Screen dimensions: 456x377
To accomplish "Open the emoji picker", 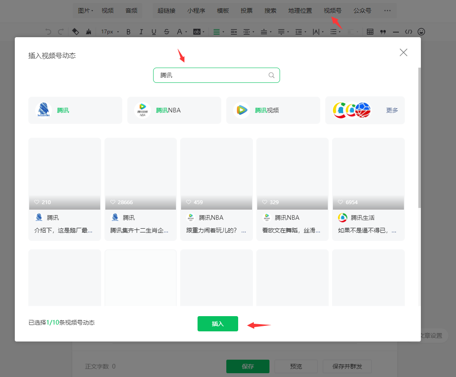I will [x=421, y=32].
